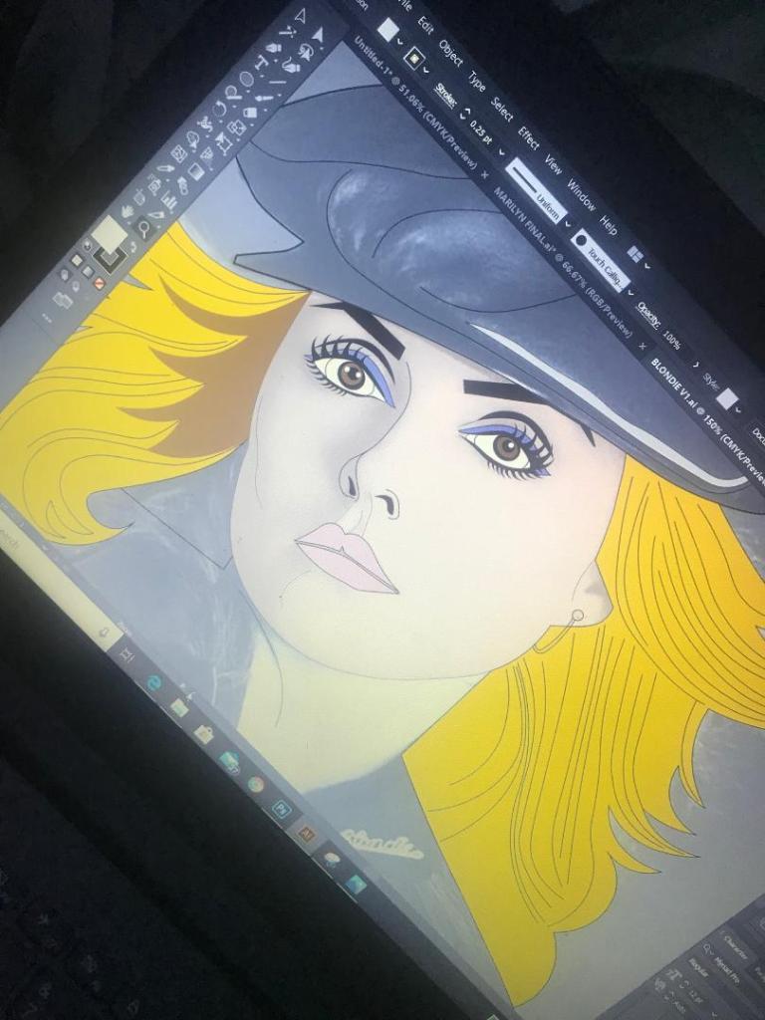Click the large cream fill color swatch
The width and height of the screenshot is (765, 1020).
coord(108,235)
